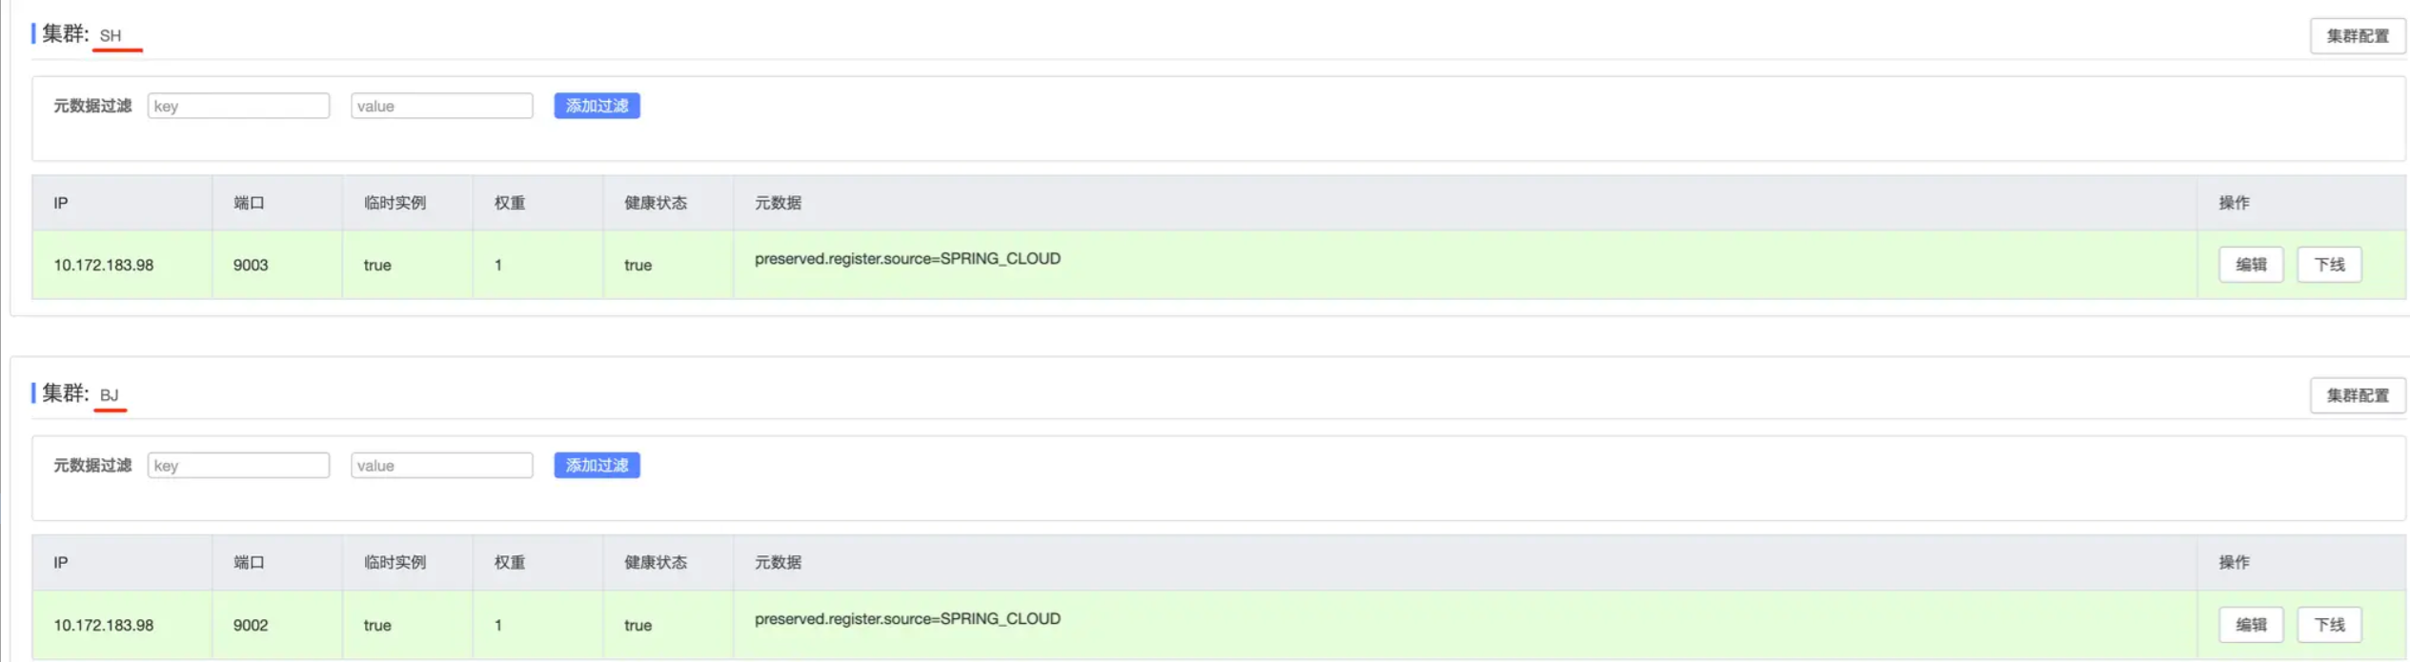
Task: Click the 端口 column header in SH table
Action: [x=249, y=203]
